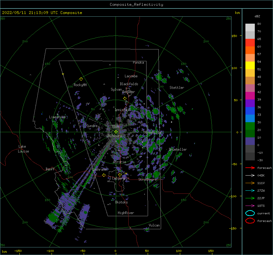The width and height of the screenshot is (273, 255).
Task: Click the RedDeer city label
Action: [129, 92]
